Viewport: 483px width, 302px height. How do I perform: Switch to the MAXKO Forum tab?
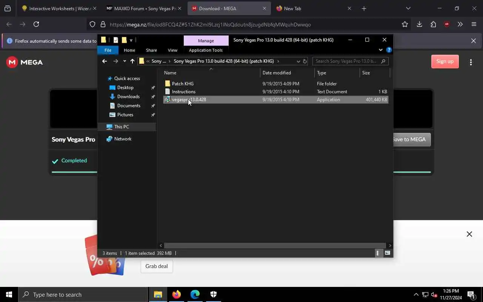[144, 8]
